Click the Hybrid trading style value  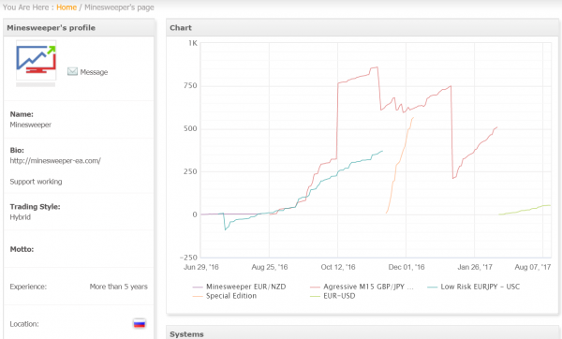[20, 217]
